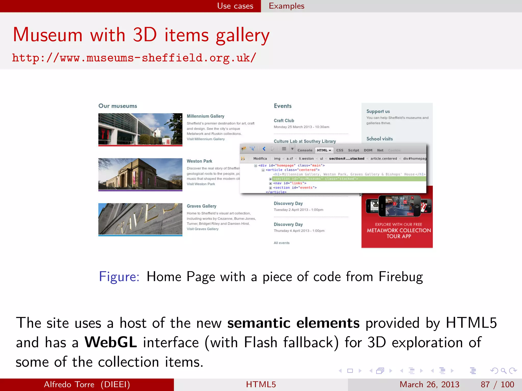Image resolution: width=522 pixels, height=391 pixels.
Task: Select the article.centered breadcrumb
Action: 384,159
